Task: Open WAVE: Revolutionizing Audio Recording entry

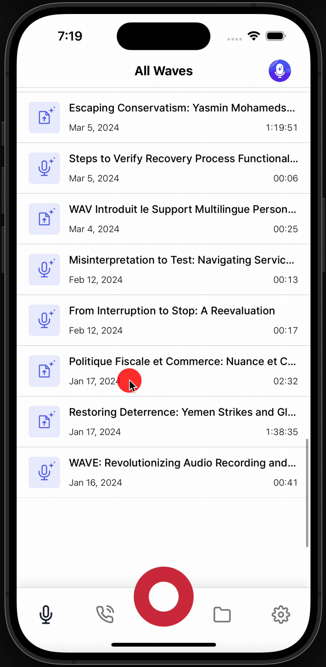Action: point(163,472)
